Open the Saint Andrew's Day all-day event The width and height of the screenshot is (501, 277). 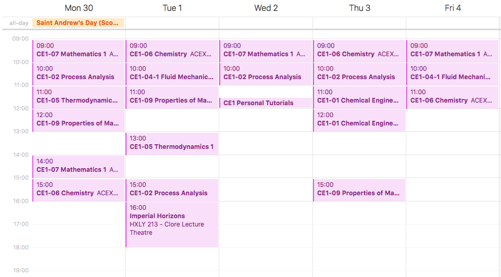point(78,23)
